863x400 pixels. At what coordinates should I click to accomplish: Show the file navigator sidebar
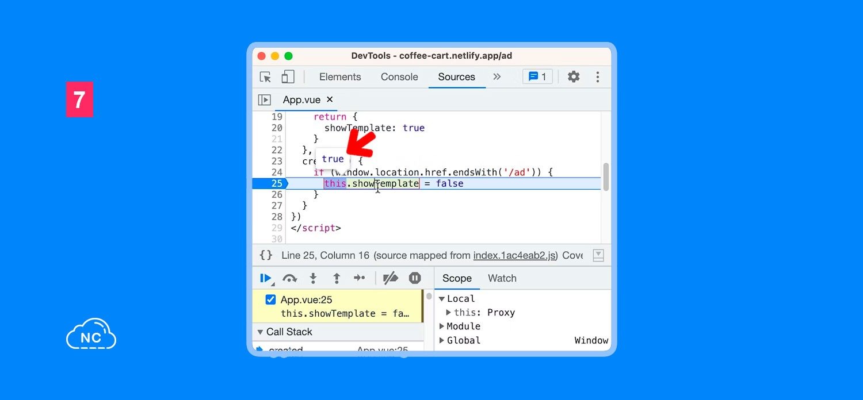264,100
